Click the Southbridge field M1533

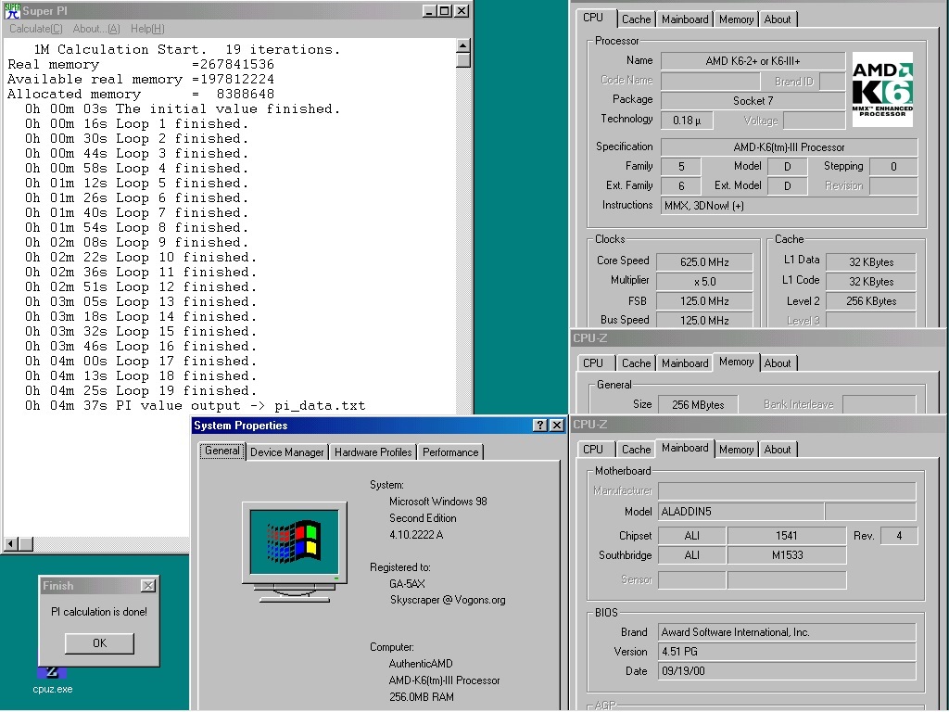786,555
